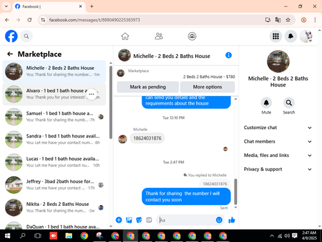Open Sandra 1 bed 1 bath conversation
322x242 pixels.
point(54,139)
